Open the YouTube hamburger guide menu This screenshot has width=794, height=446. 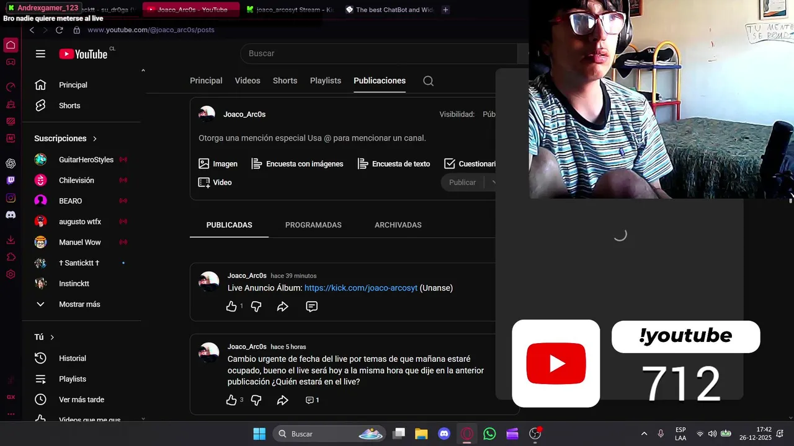(x=40, y=54)
